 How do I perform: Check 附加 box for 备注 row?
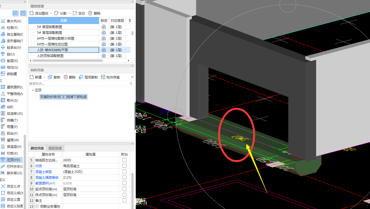[124, 200]
